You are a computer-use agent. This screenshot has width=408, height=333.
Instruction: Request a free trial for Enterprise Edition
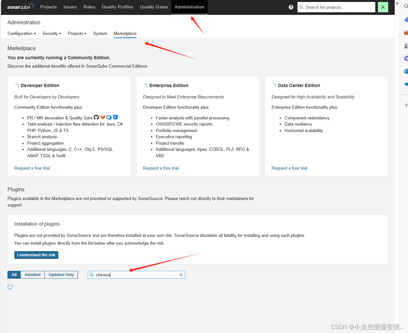tap(161, 168)
